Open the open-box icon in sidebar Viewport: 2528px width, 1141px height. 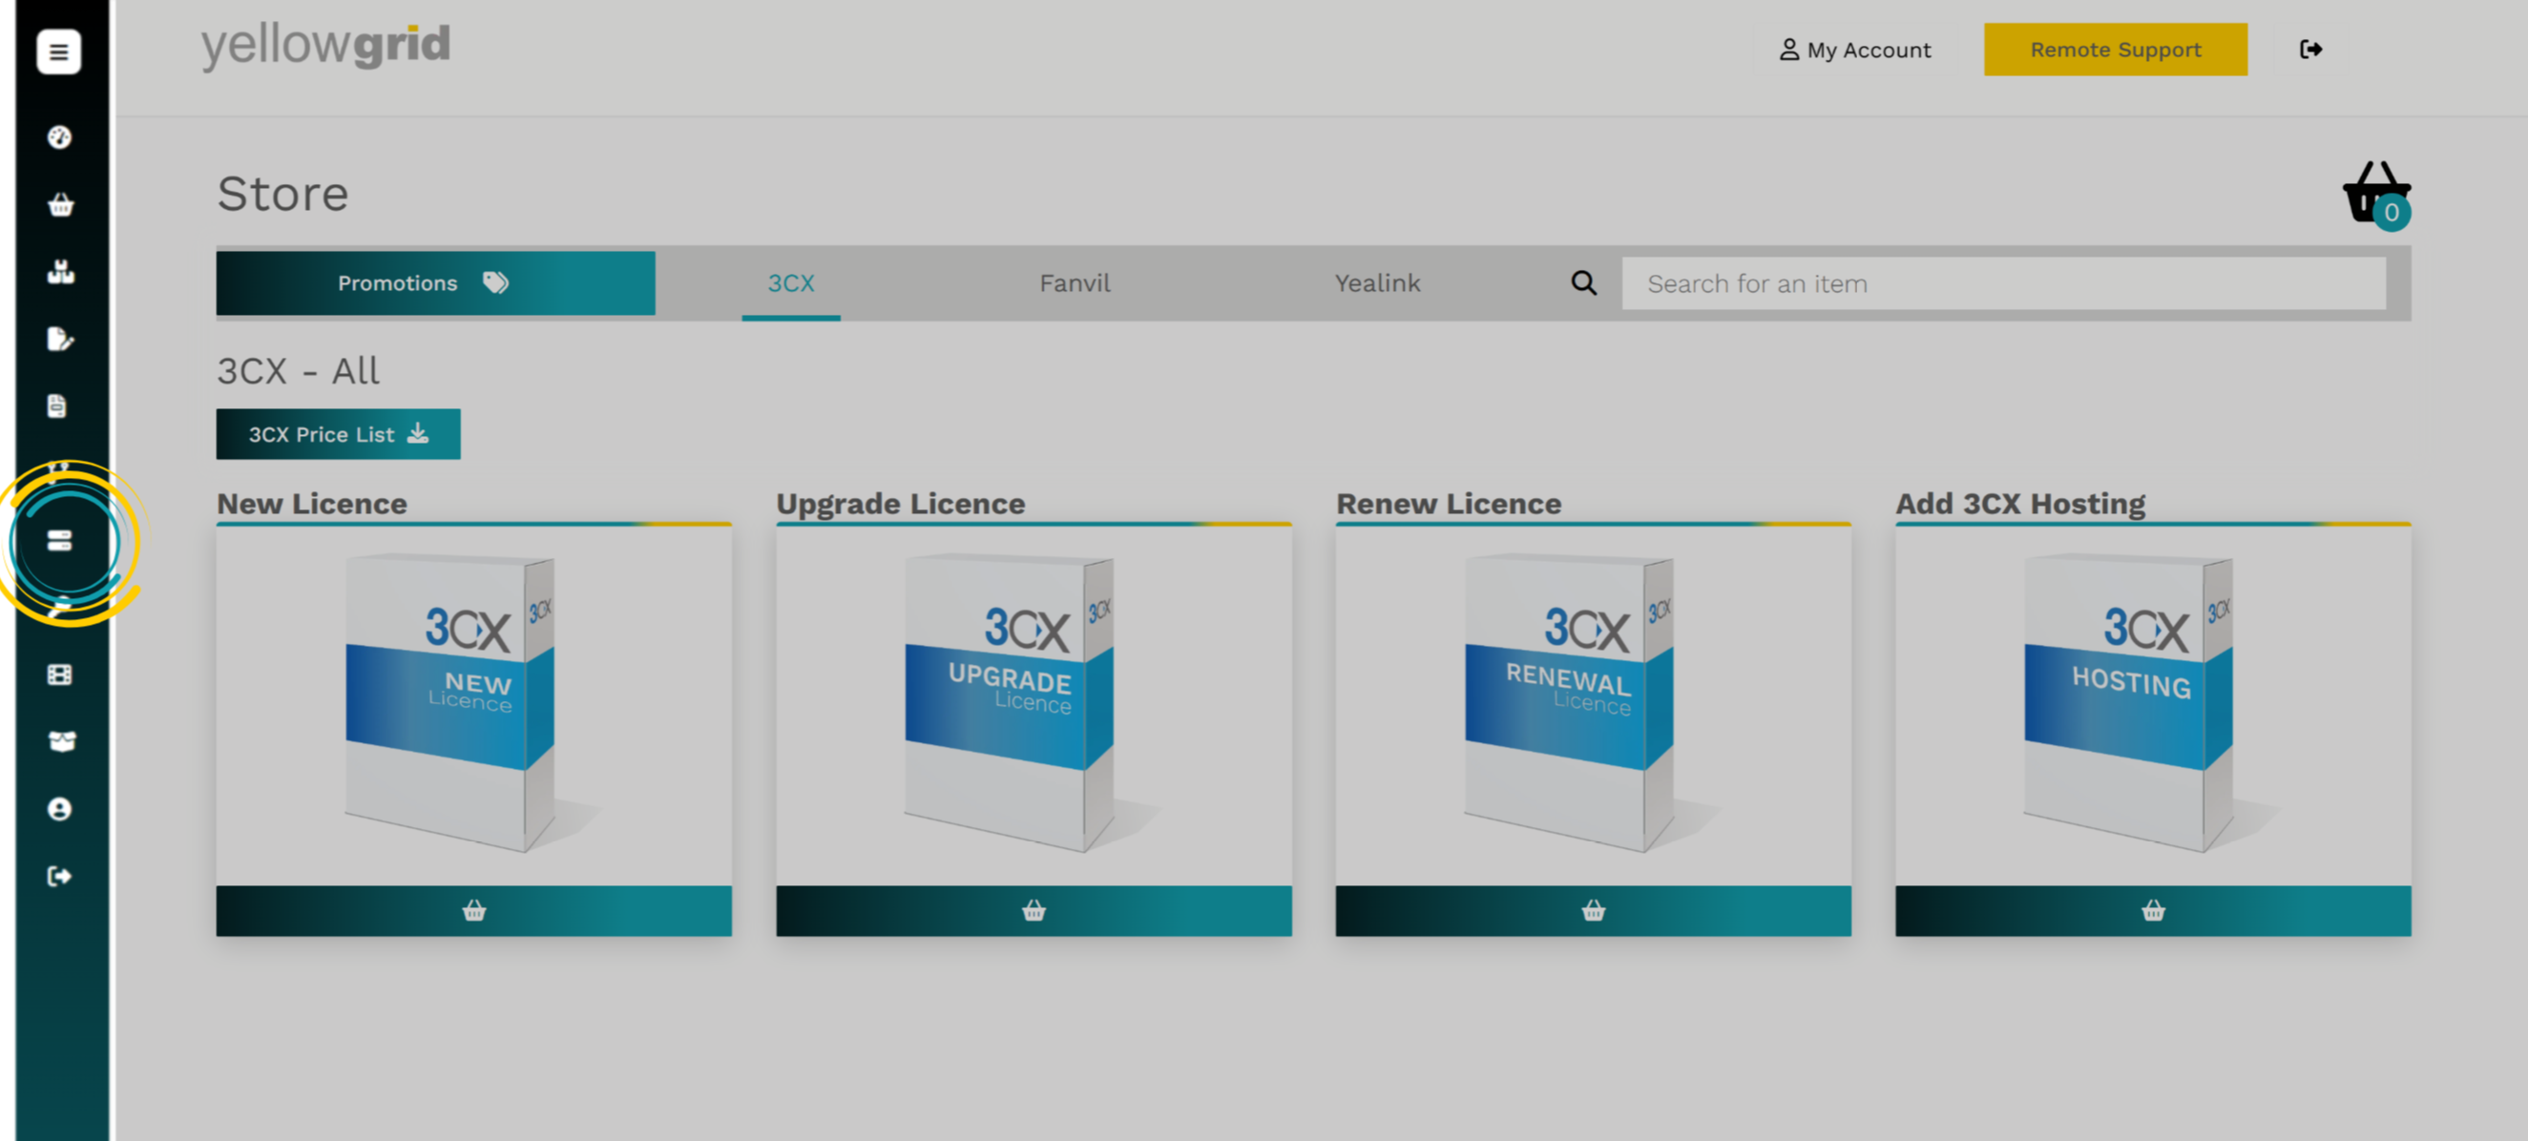click(62, 741)
